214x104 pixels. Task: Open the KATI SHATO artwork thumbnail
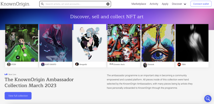pos(56,43)
